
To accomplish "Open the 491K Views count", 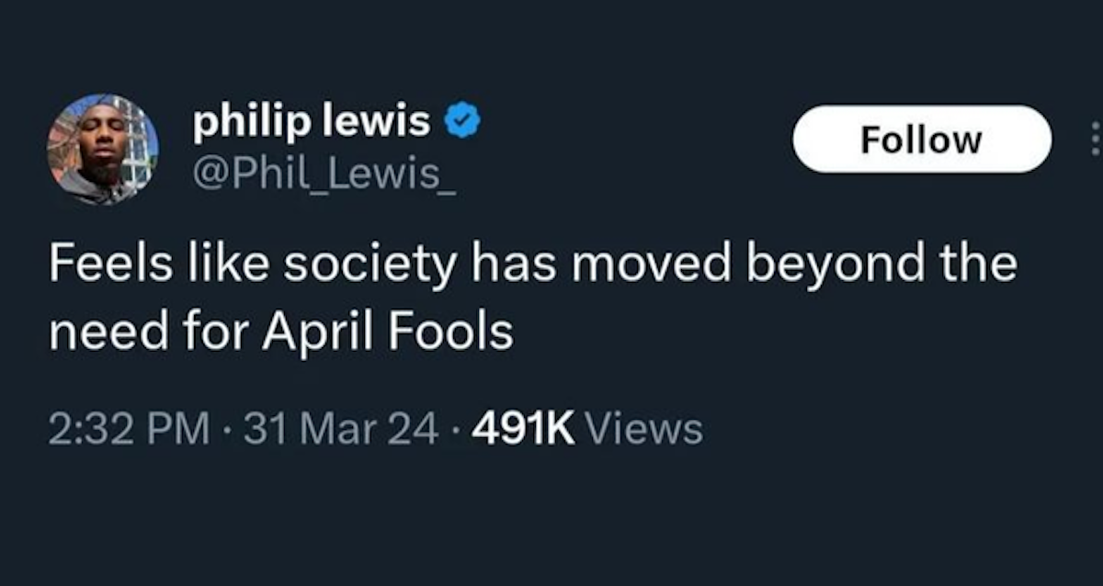I will point(586,428).
